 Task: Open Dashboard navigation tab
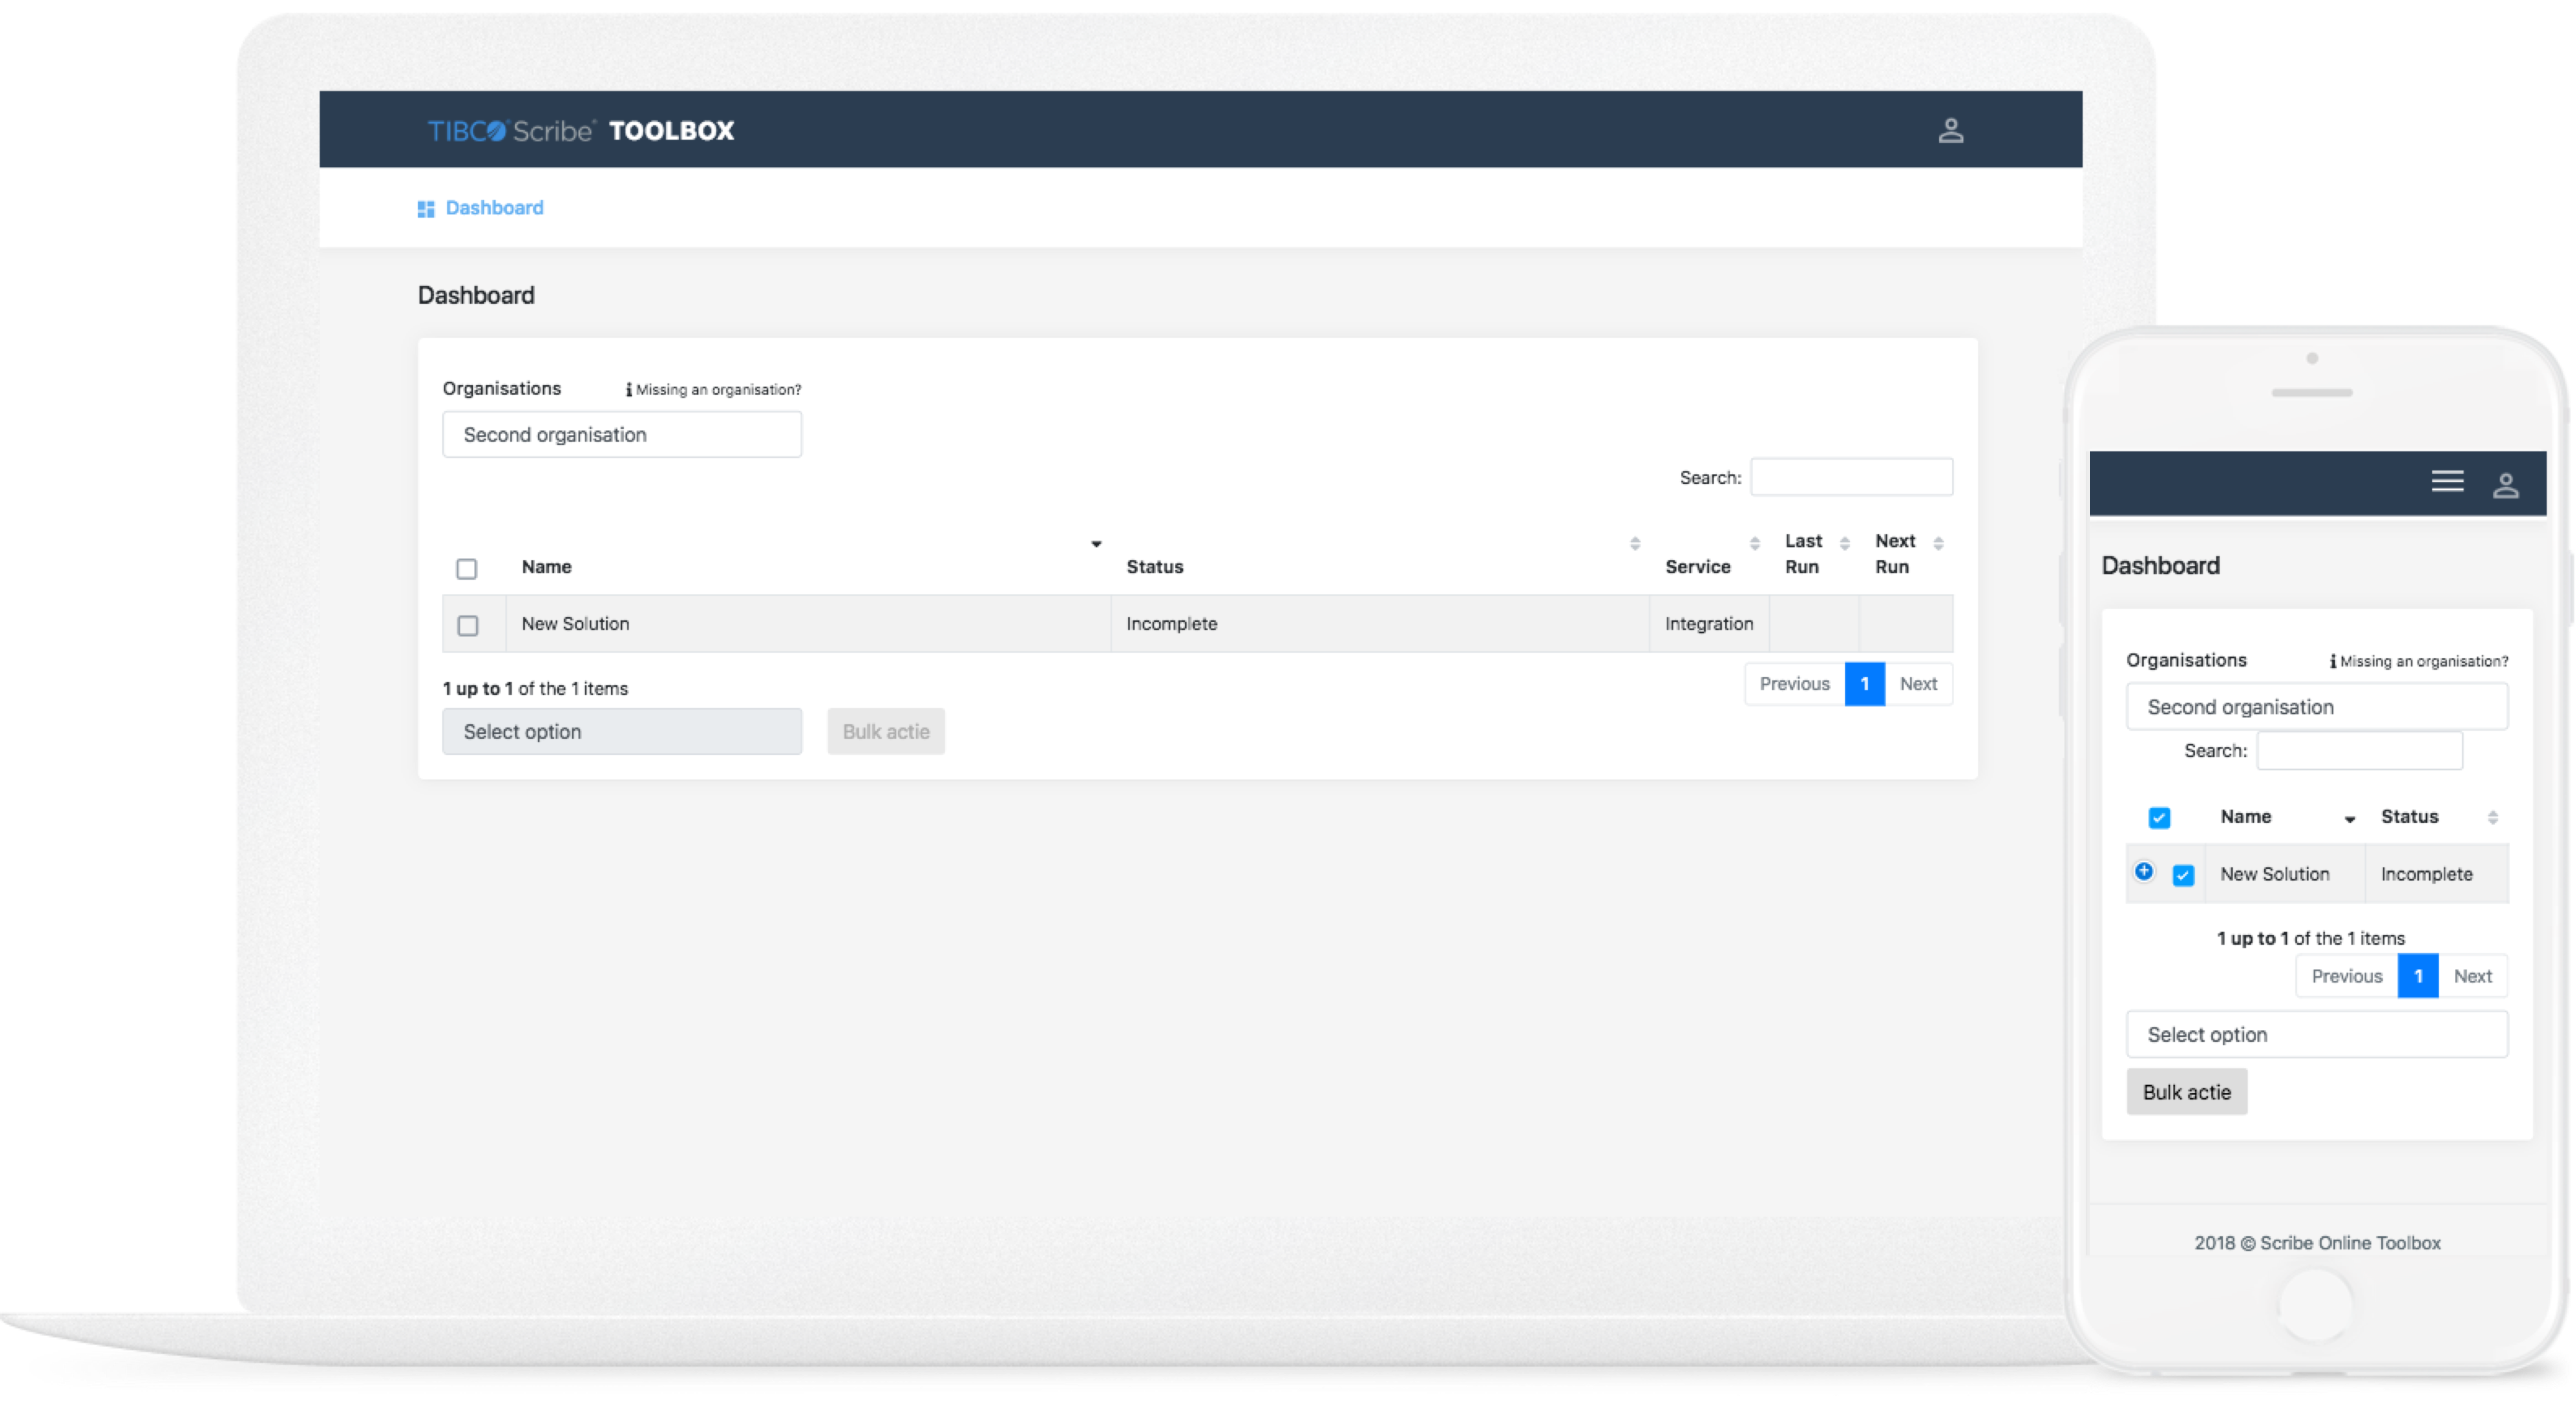(494, 208)
